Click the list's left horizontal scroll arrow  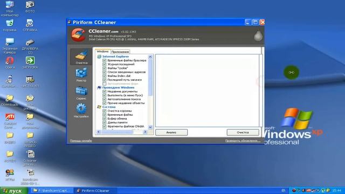[98, 132]
